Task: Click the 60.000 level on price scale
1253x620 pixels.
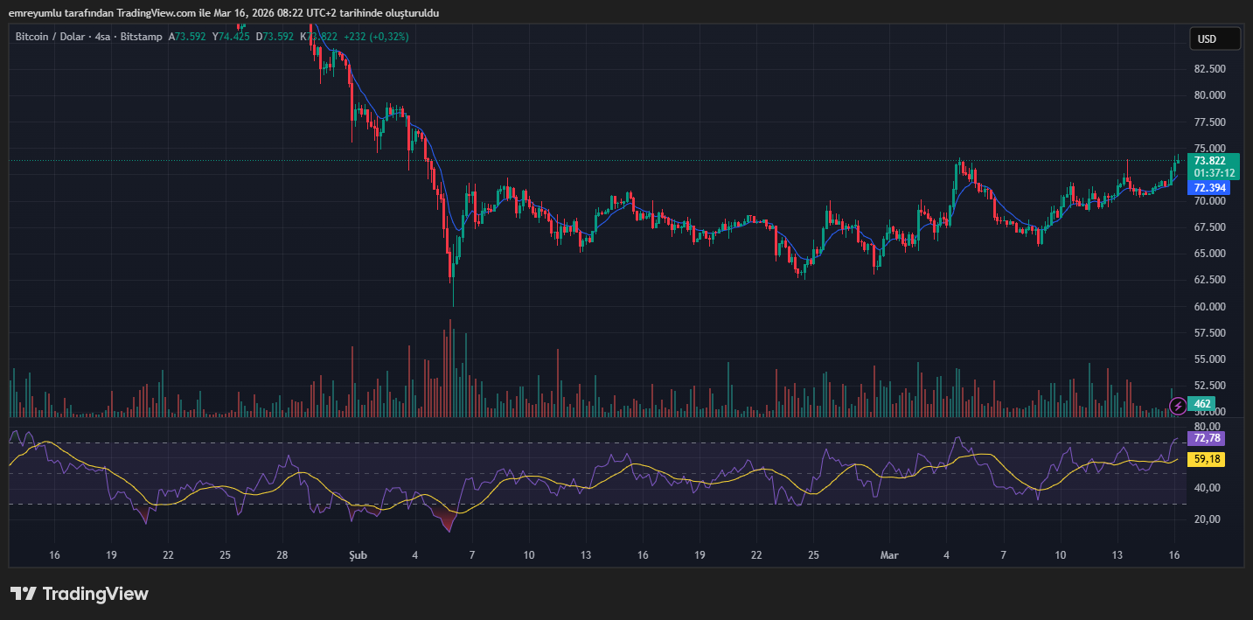Action: tap(1209, 307)
